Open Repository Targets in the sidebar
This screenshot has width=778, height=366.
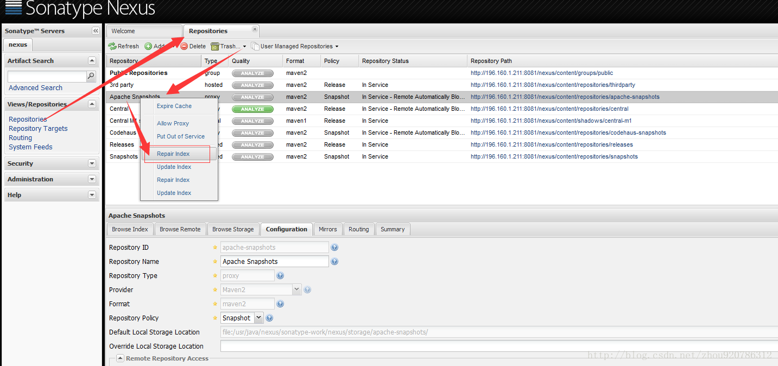coord(38,129)
